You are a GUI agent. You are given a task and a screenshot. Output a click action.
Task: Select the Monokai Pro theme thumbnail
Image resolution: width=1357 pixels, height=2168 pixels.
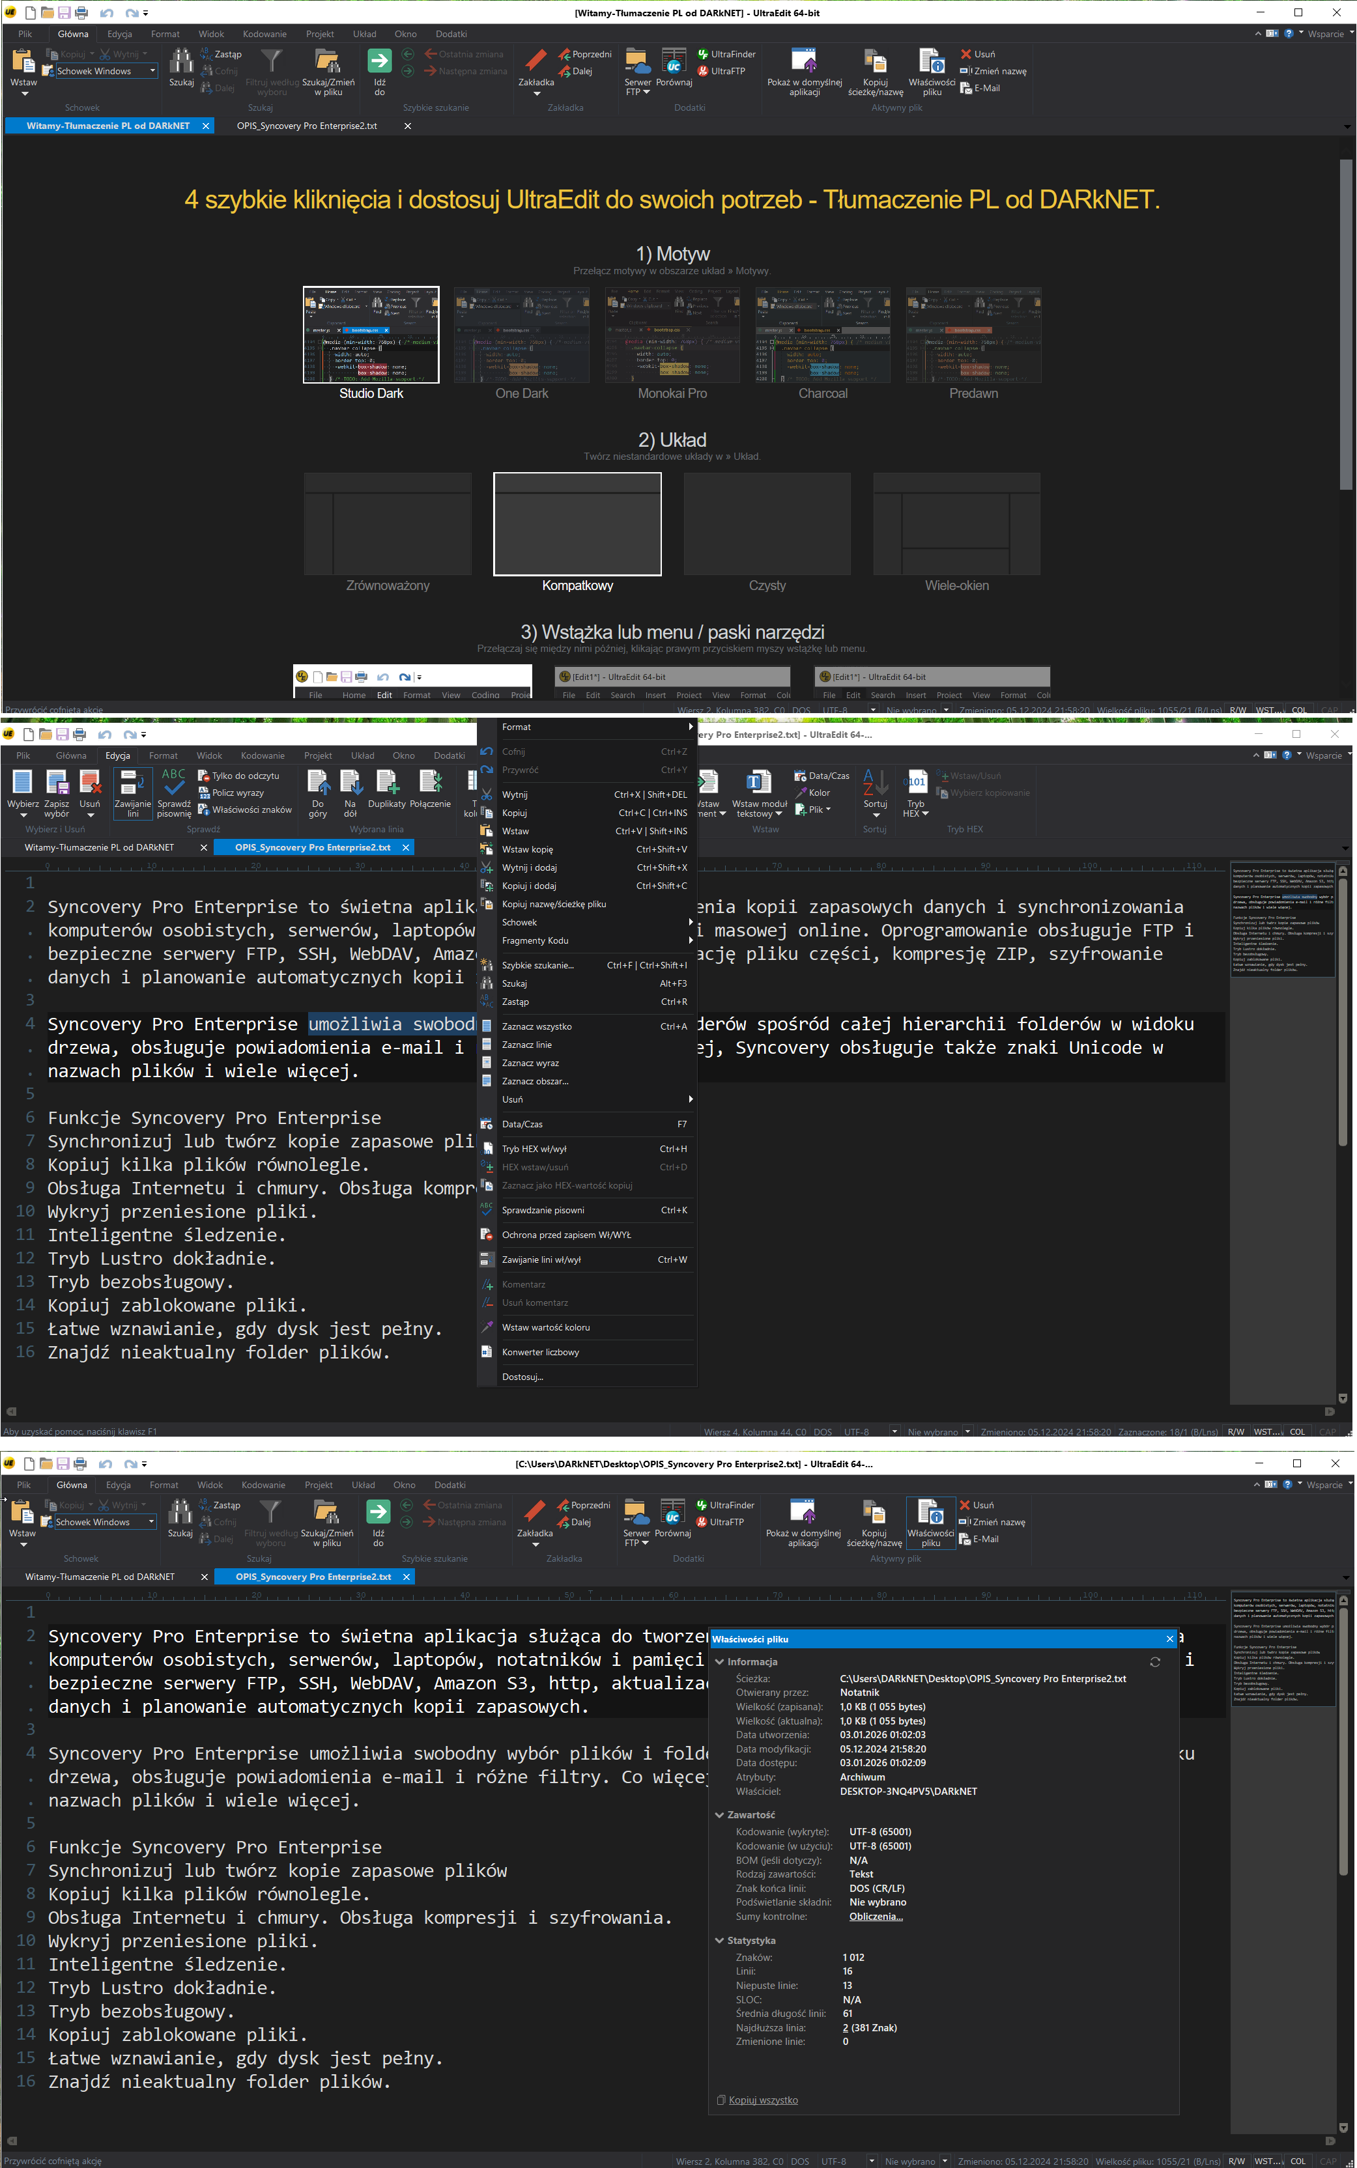(x=672, y=336)
